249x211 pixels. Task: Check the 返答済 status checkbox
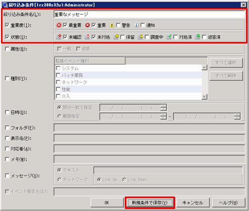(204, 37)
